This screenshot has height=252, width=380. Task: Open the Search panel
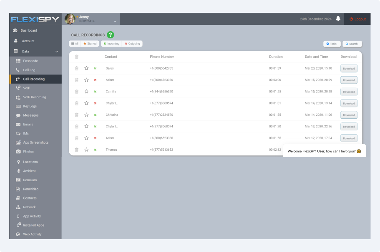point(352,44)
